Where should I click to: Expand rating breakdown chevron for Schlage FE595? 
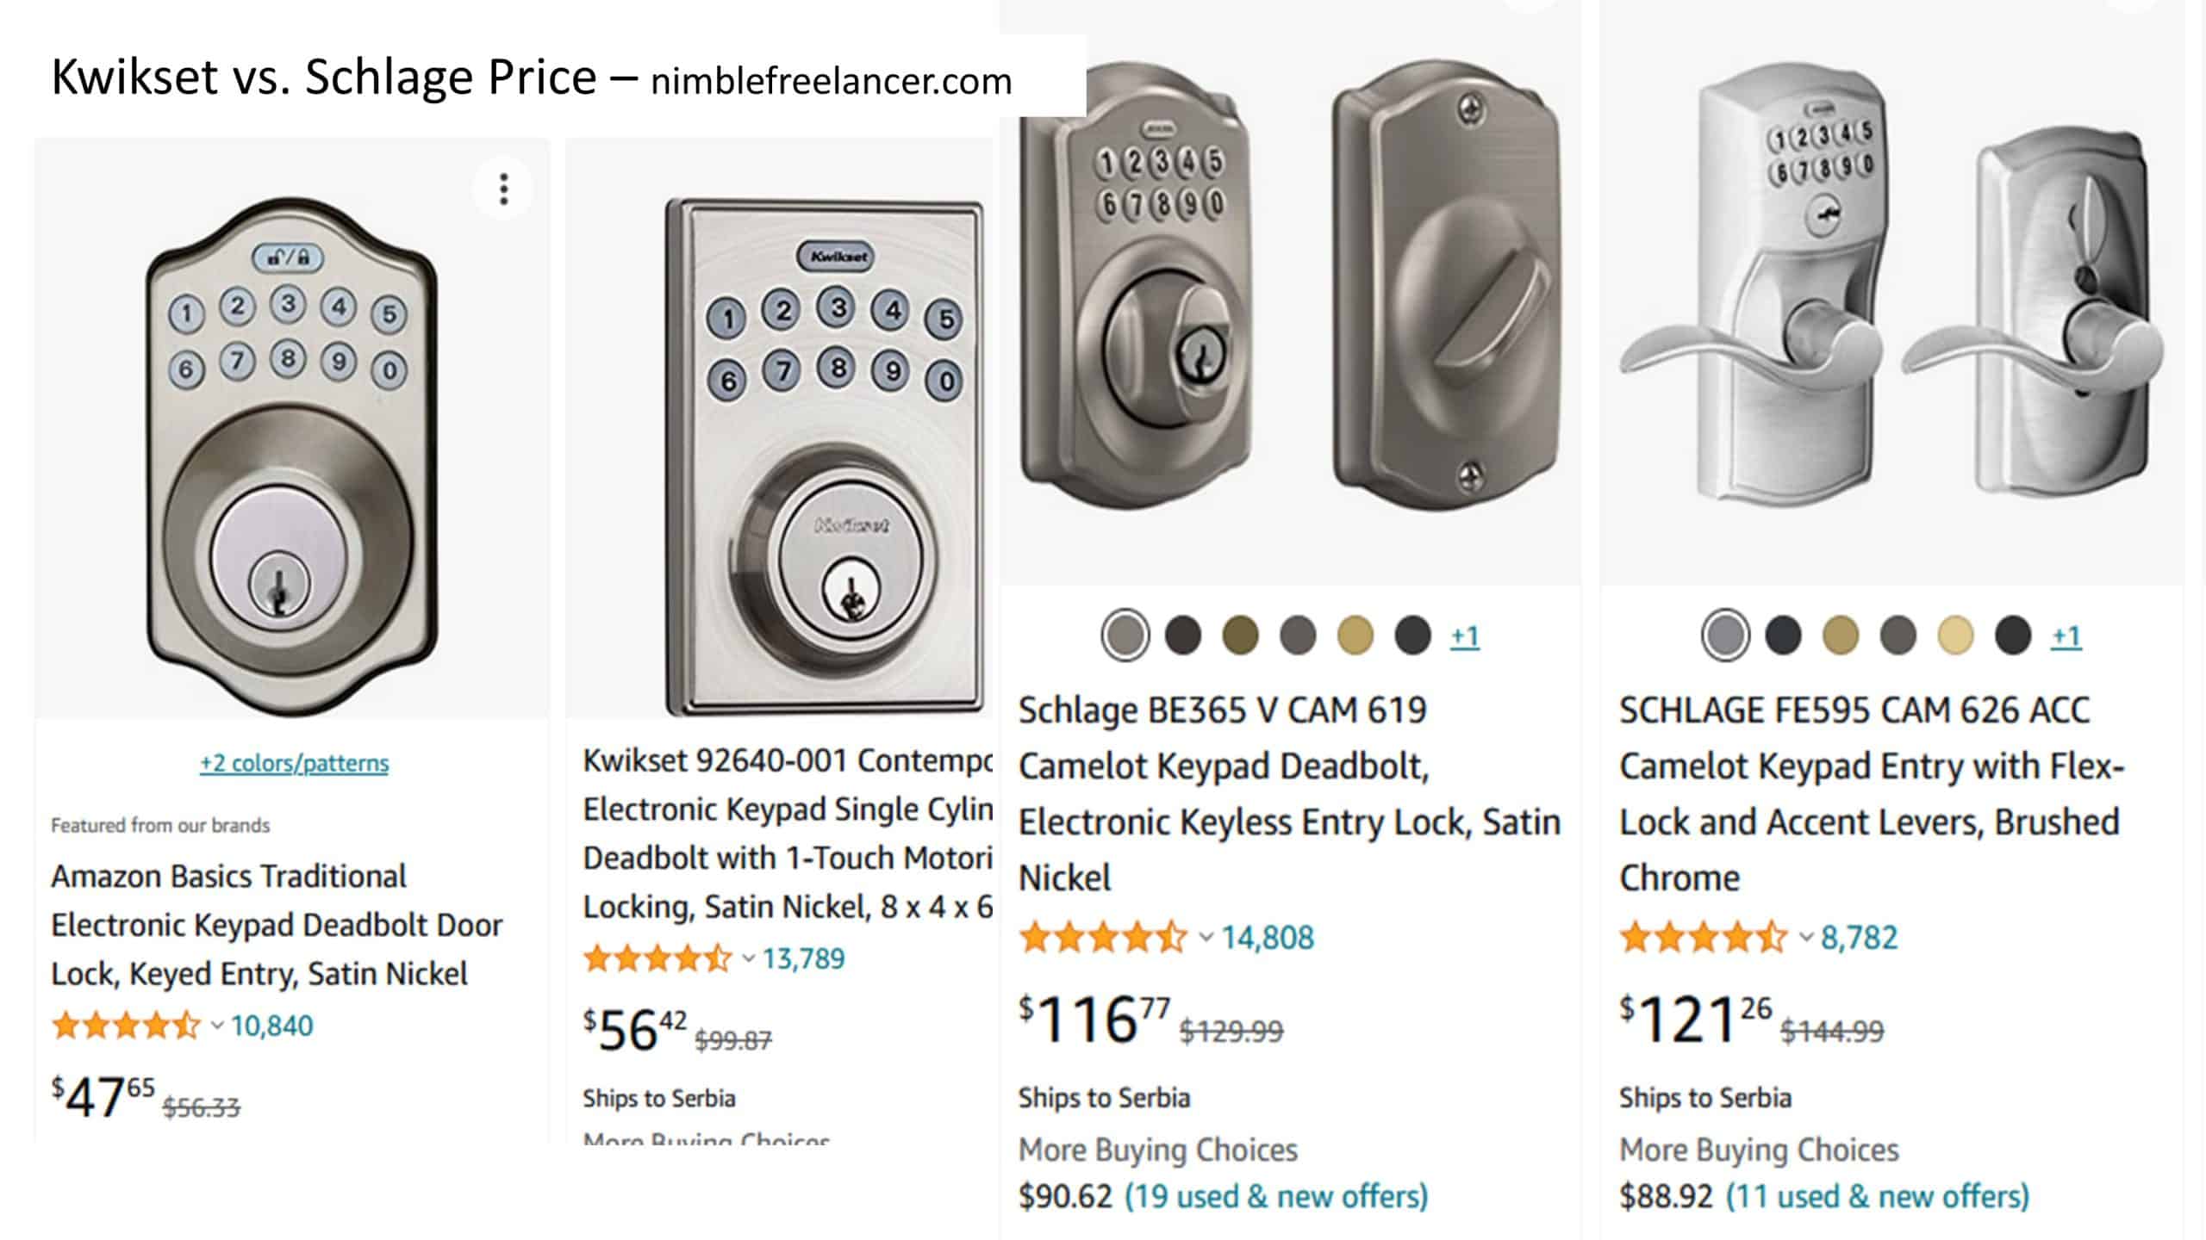[x=1807, y=937]
